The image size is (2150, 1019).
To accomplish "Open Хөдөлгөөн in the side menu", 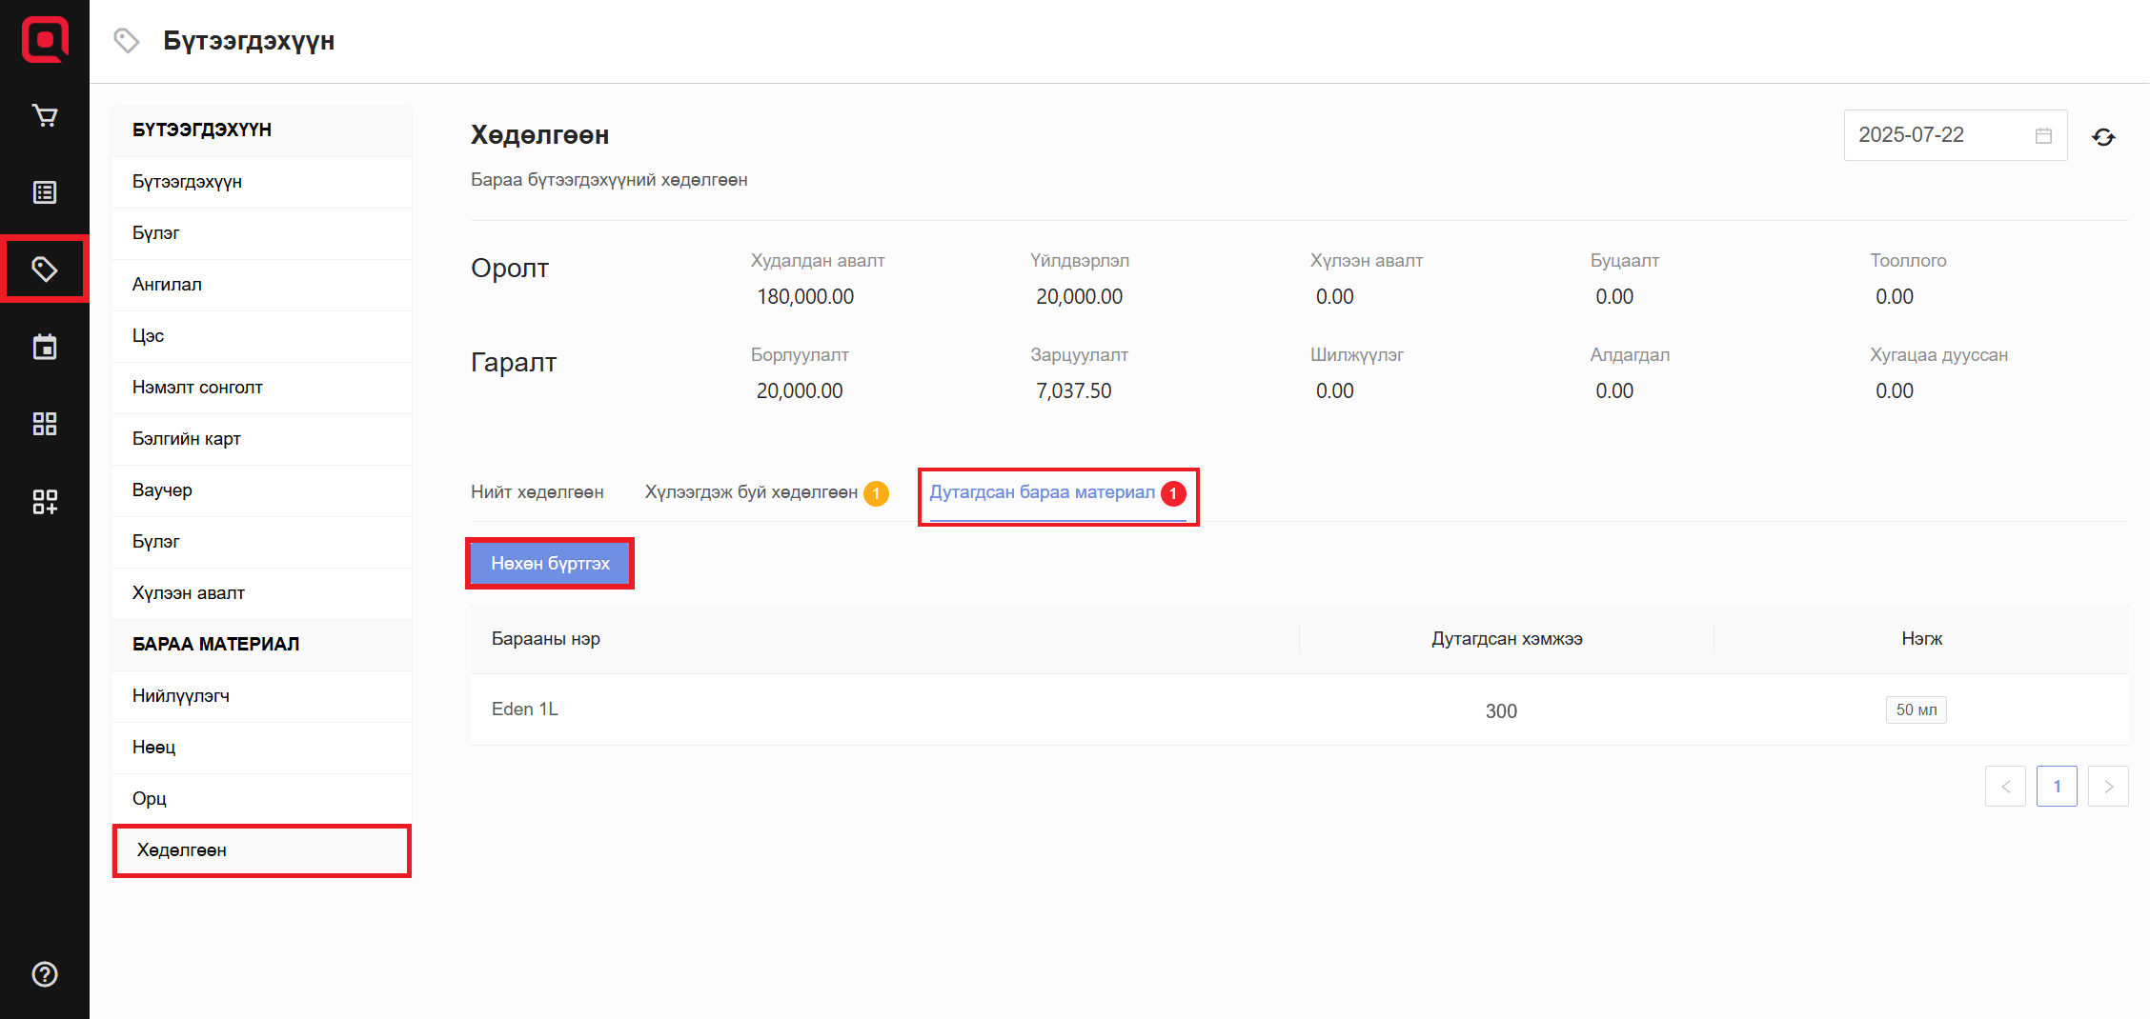I will click(x=182, y=850).
